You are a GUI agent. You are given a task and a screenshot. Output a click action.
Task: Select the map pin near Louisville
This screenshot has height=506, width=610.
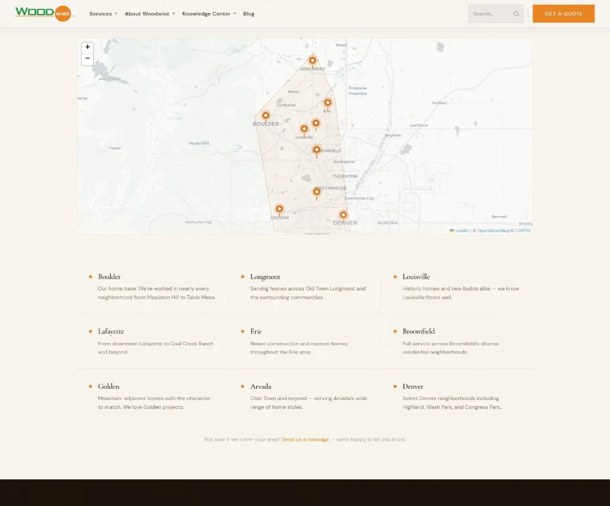[x=304, y=128]
